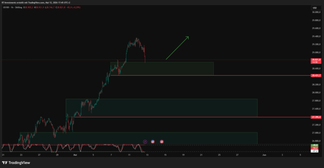Click the 29 date label on time axis
The height and width of the screenshot is (168, 324).
click(57, 155)
